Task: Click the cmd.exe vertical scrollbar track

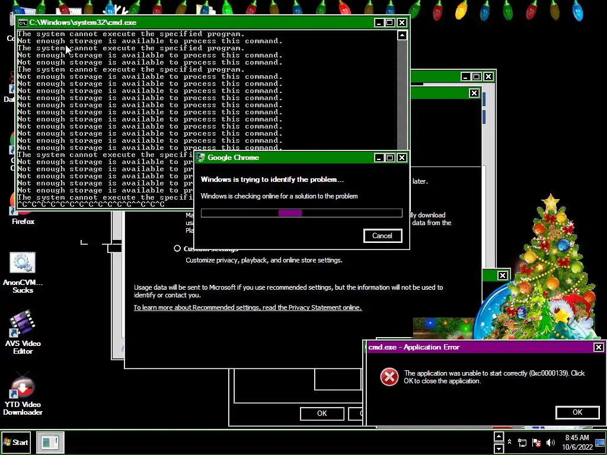Action: (x=402, y=95)
